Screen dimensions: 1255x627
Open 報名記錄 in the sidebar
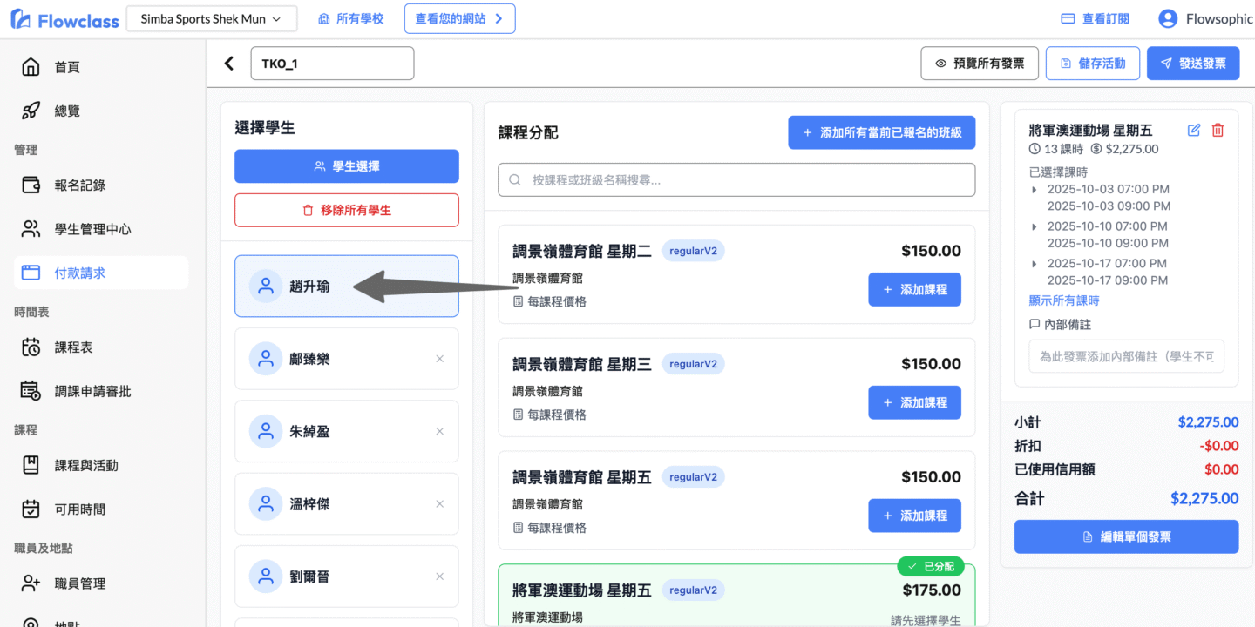pyautogui.click(x=79, y=185)
